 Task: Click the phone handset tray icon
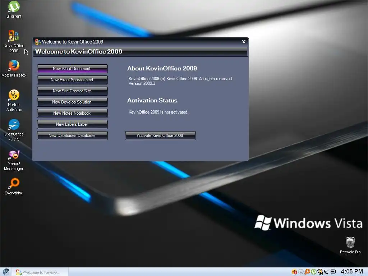[326, 272]
